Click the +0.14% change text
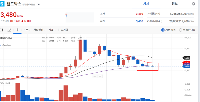Screen dimensions: 200x102 pyautogui.click(x=15, y=21)
